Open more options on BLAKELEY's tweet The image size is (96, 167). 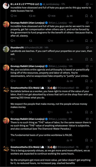pos(92,4)
